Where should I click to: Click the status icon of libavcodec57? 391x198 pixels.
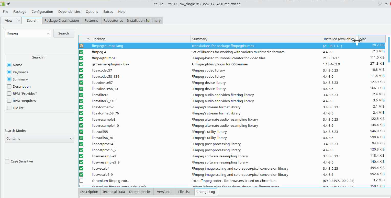pyautogui.click(x=81, y=70)
